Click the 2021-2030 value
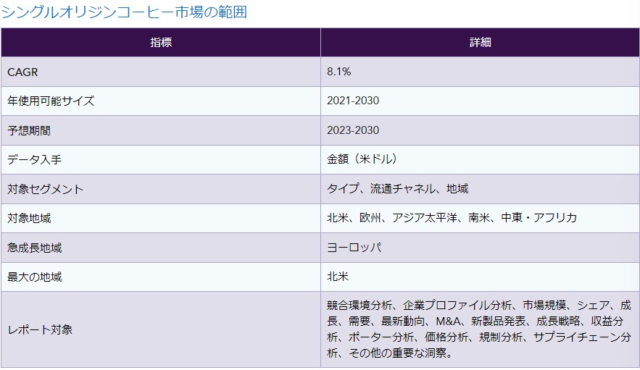The width and height of the screenshot is (640, 370). click(x=353, y=101)
